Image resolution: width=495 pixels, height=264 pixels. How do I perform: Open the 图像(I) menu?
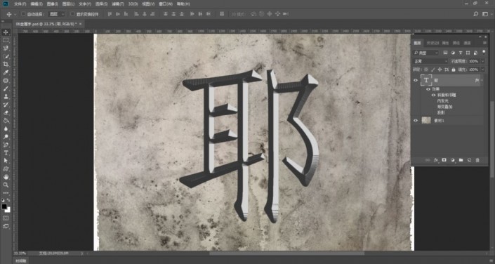53,4
